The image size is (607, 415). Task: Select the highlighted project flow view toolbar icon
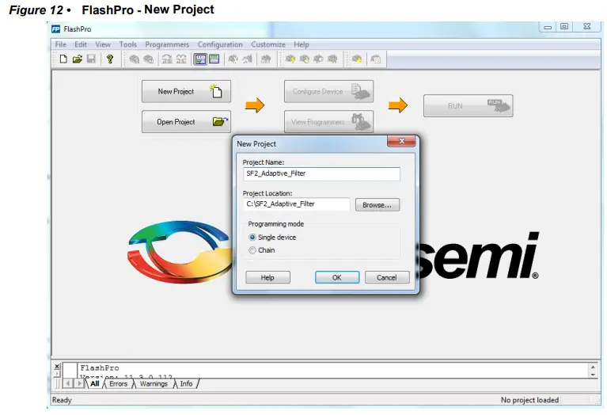tap(200, 59)
